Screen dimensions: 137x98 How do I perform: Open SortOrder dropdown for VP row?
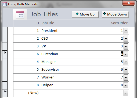pyautogui.click(x=126, y=46)
